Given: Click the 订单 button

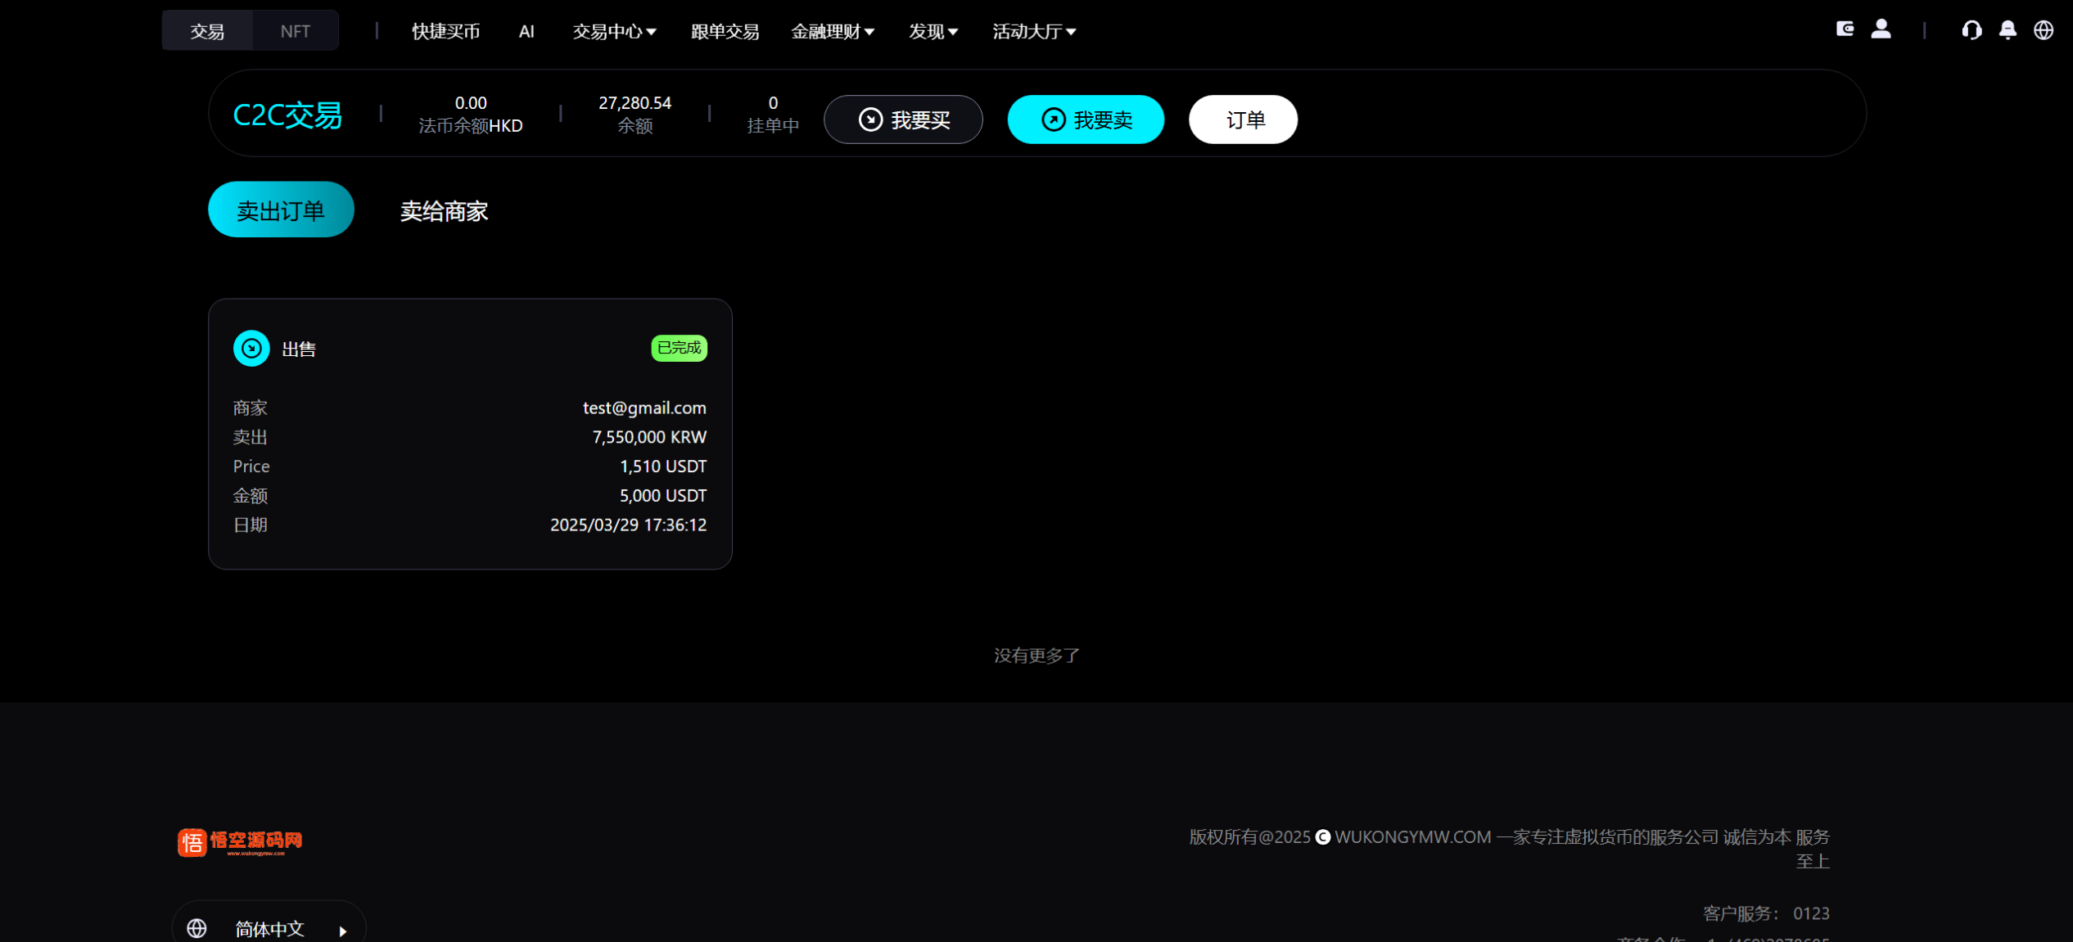Looking at the screenshot, I should point(1243,119).
